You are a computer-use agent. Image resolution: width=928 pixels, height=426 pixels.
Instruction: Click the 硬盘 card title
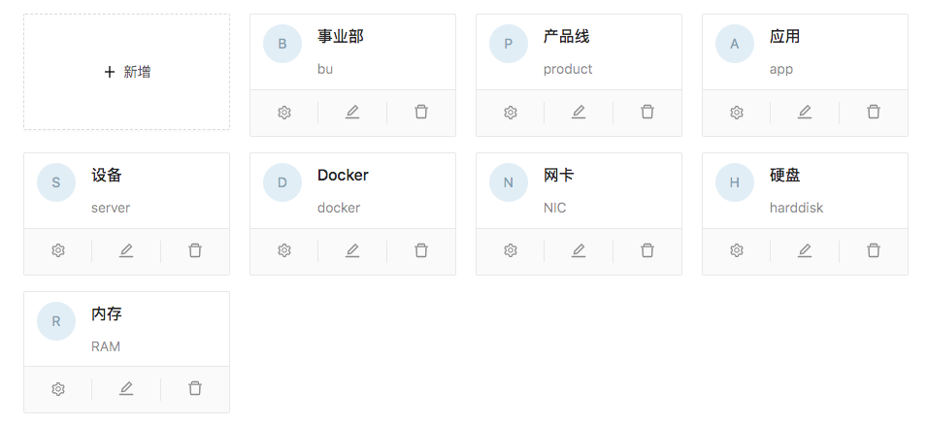pyautogui.click(x=785, y=176)
